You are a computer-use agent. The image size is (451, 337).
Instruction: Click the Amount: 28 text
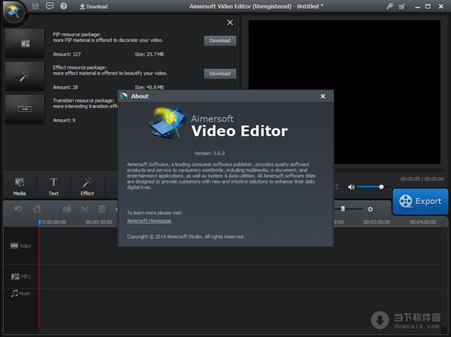pyautogui.click(x=65, y=87)
